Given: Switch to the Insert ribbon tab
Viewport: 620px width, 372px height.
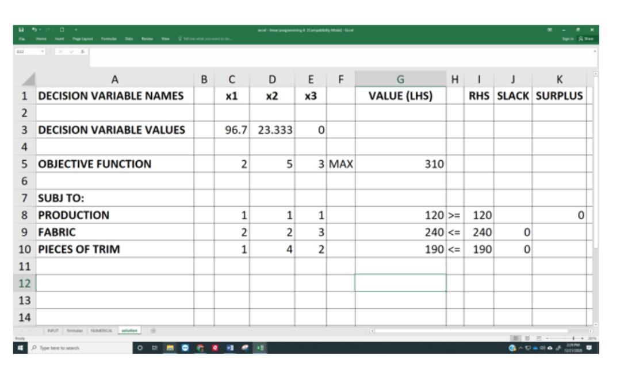Looking at the screenshot, I should pyautogui.click(x=59, y=38).
